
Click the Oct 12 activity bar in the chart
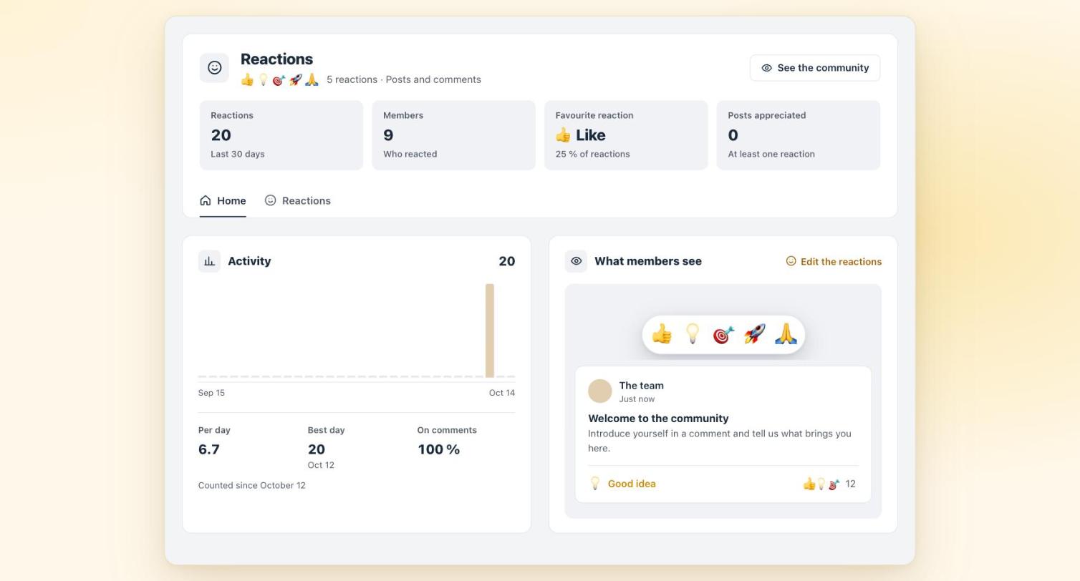click(490, 331)
